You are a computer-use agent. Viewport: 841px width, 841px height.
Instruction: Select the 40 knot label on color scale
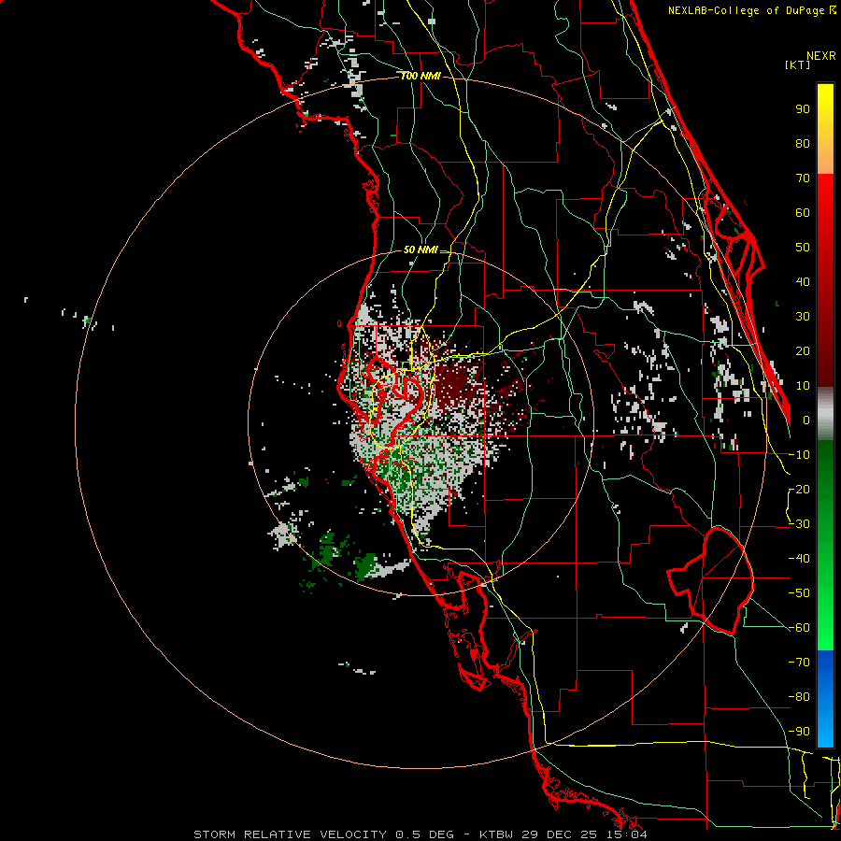pyautogui.click(x=803, y=282)
